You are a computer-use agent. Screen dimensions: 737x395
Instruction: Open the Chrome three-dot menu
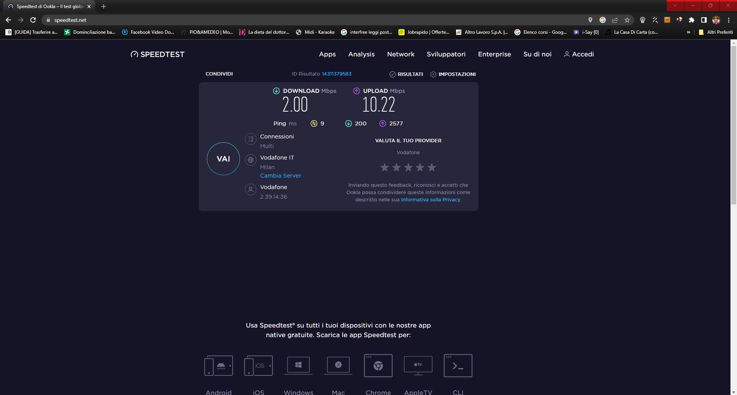(729, 20)
